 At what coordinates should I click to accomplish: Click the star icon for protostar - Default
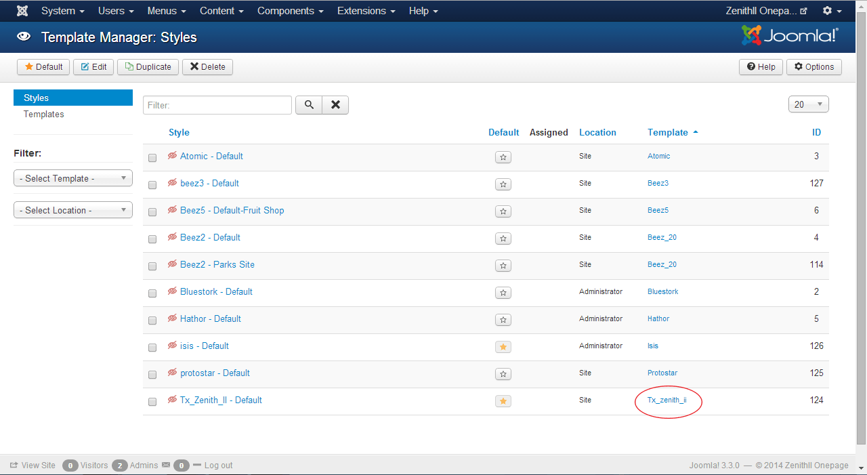[503, 374]
